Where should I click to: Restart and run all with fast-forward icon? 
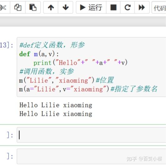tap(142, 7)
